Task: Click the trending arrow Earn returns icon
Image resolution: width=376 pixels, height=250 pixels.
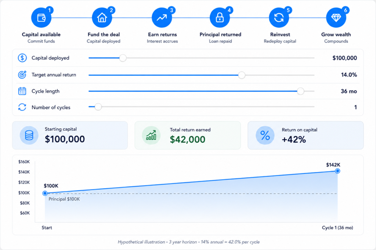Action: click(162, 18)
